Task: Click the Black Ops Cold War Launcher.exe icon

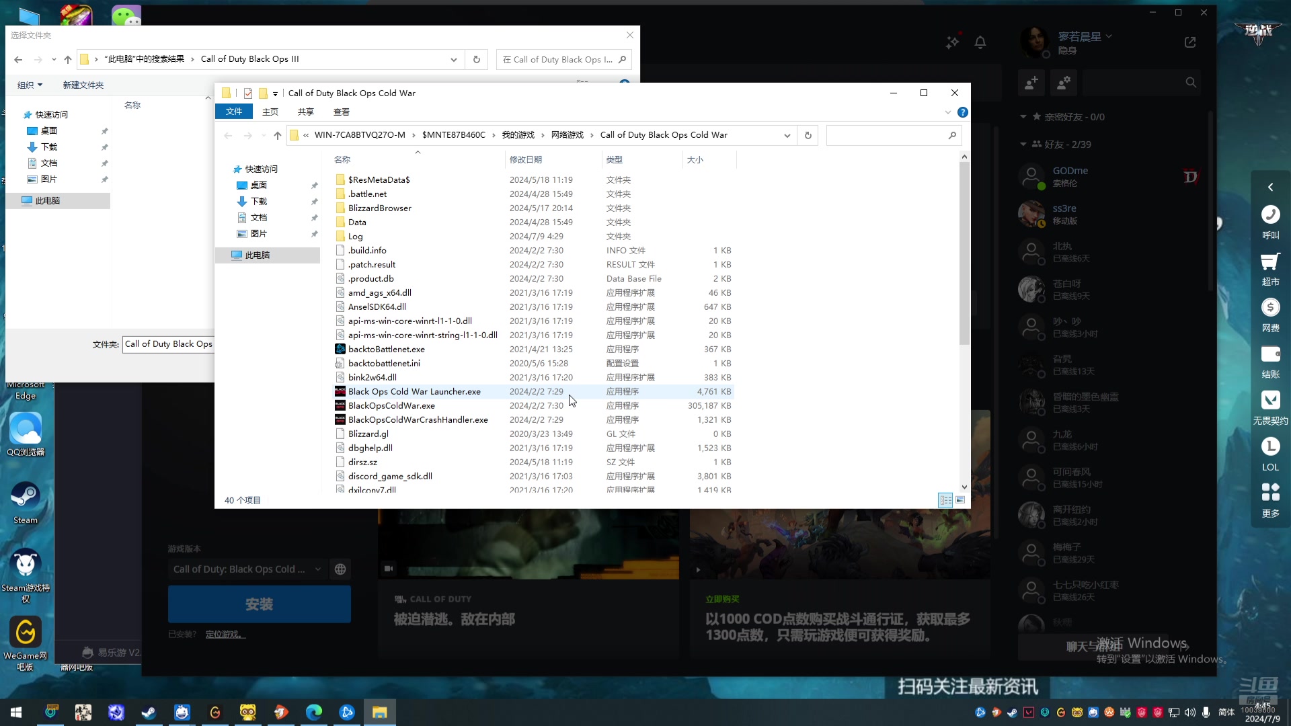Action: click(340, 391)
